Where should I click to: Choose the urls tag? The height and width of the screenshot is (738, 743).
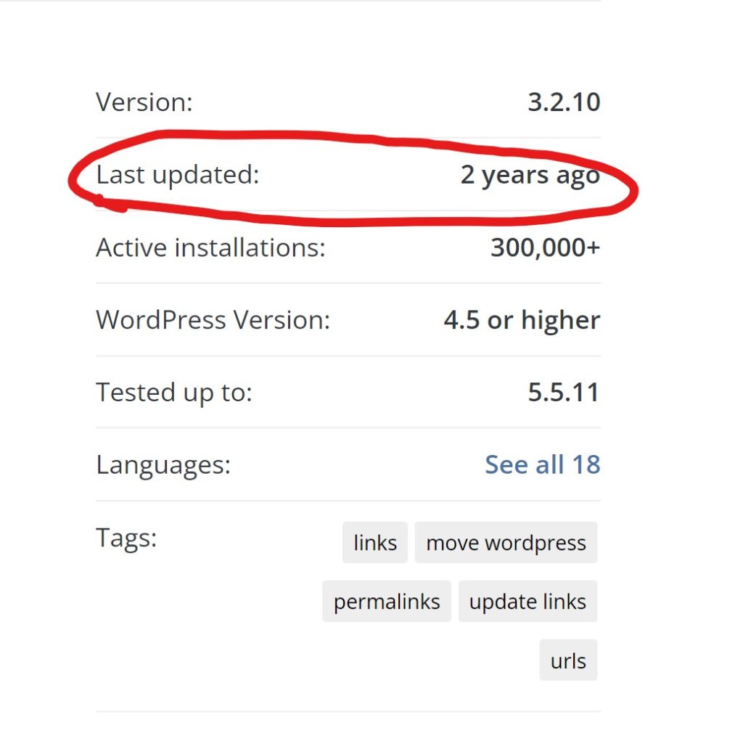(568, 660)
